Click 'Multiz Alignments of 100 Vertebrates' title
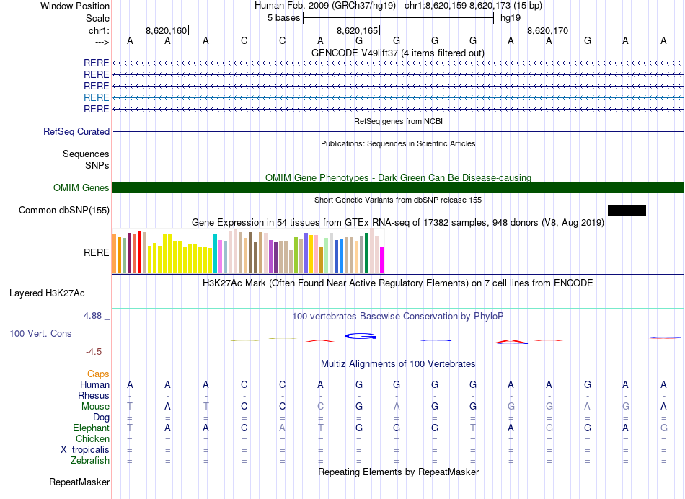This screenshot has height=499, width=685. (398, 363)
